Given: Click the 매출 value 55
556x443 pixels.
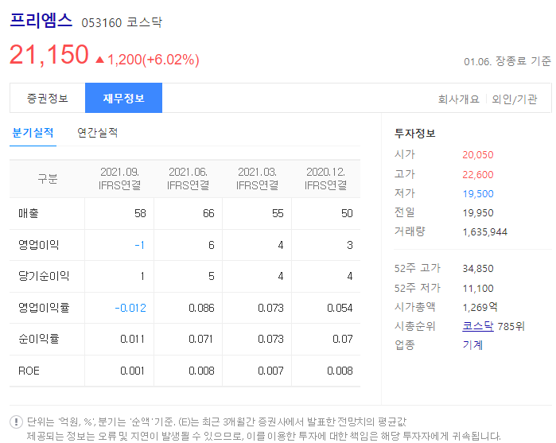Looking at the screenshot, I should pos(278,213).
